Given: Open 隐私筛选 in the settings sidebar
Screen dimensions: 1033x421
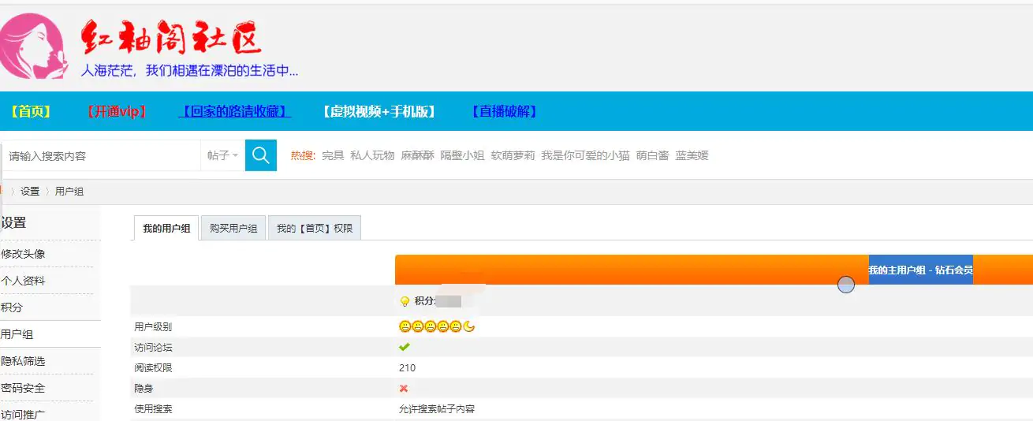Looking at the screenshot, I should (23, 361).
